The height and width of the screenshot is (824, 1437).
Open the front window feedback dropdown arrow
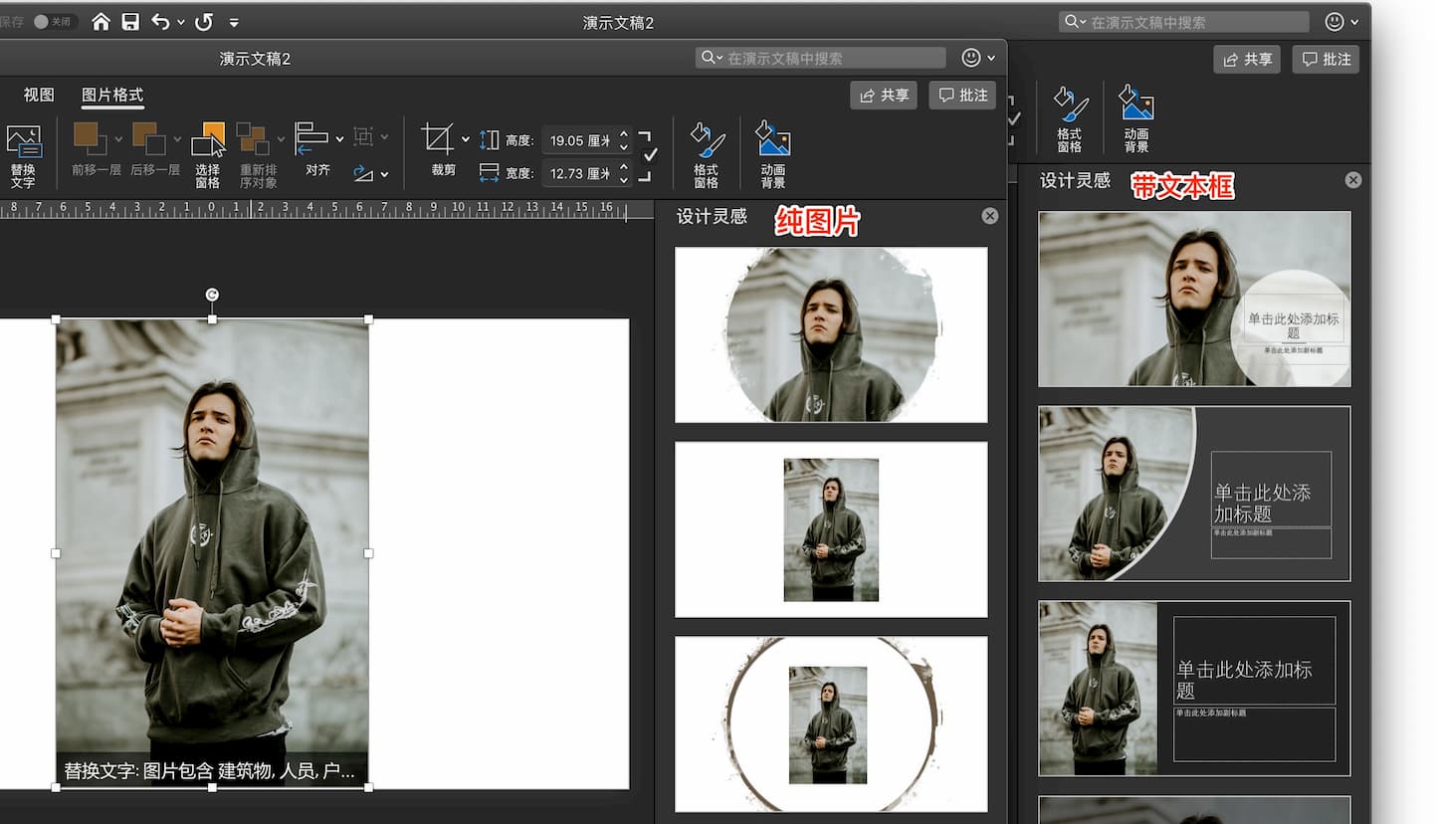pyautogui.click(x=991, y=59)
